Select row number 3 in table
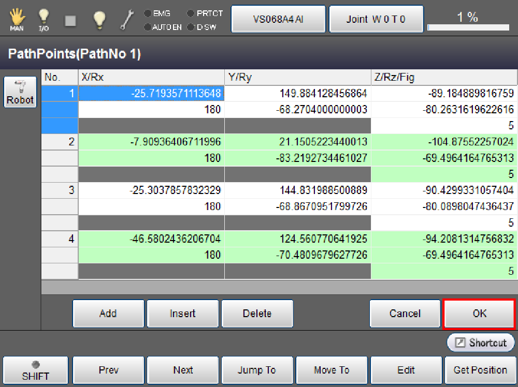The height and width of the screenshot is (387, 518). (60, 190)
